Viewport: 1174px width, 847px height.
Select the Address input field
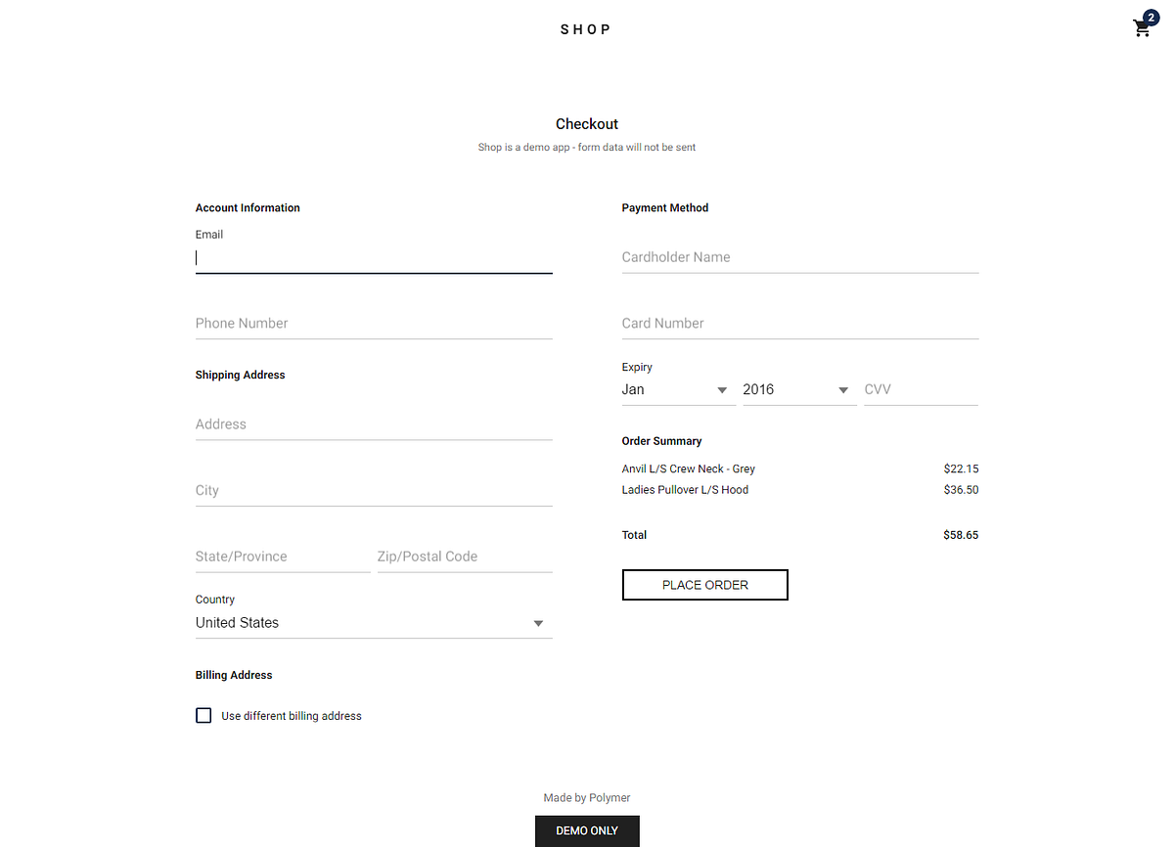[373, 424]
